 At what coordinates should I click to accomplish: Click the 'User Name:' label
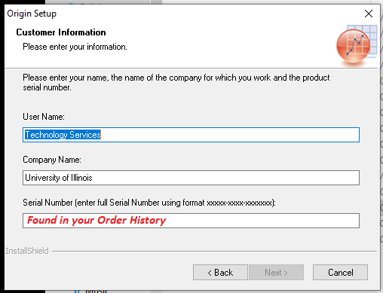[x=44, y=117]
